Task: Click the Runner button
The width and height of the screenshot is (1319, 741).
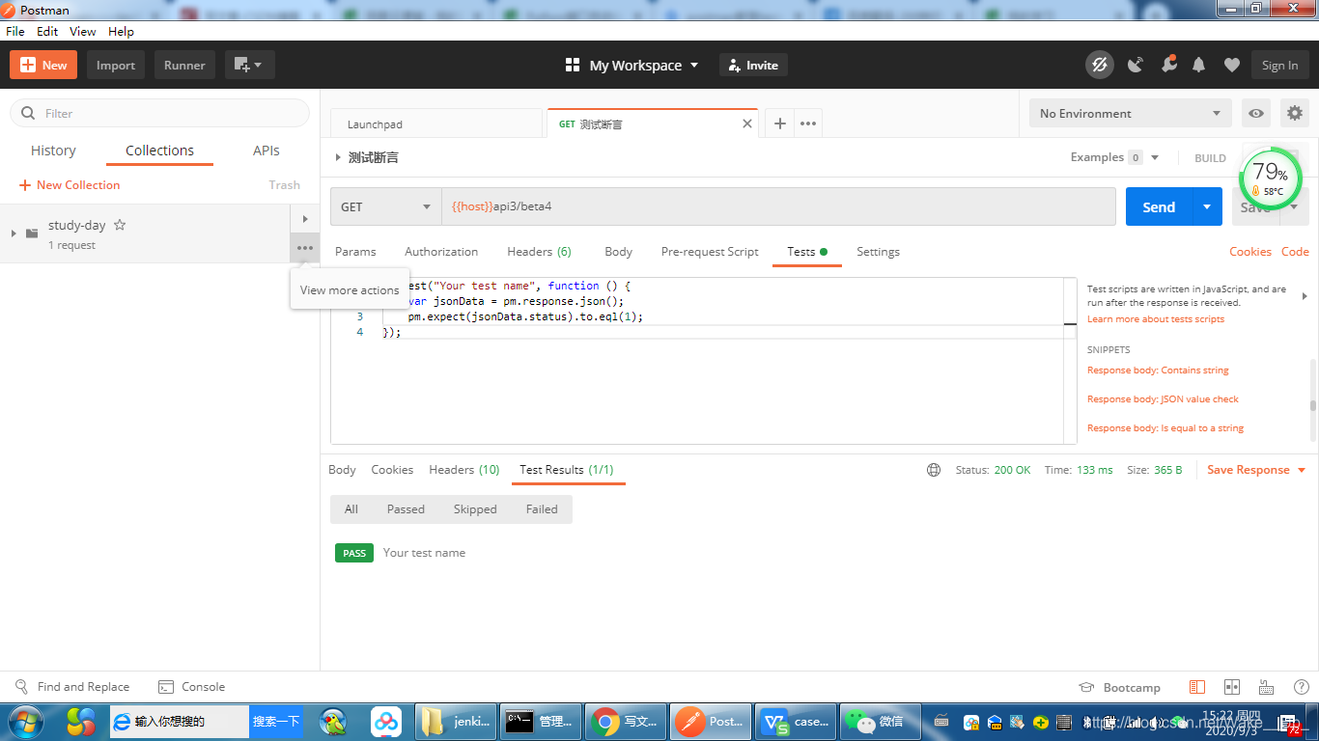Action: pos(184,65)
